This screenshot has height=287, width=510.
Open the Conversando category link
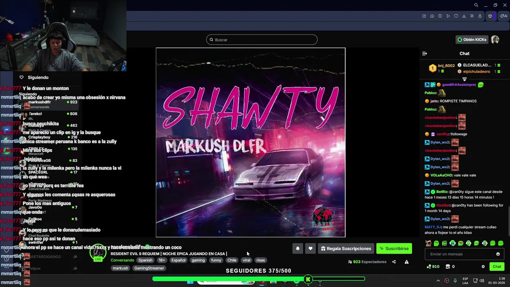pos(122,260)
